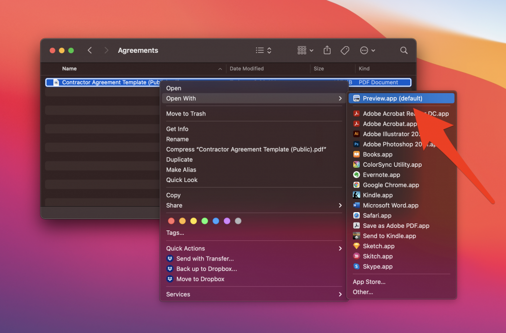The width and height of the screenshot is (506, 333).
Task: Sort by Kind column
Action: (x=364, y=69)
